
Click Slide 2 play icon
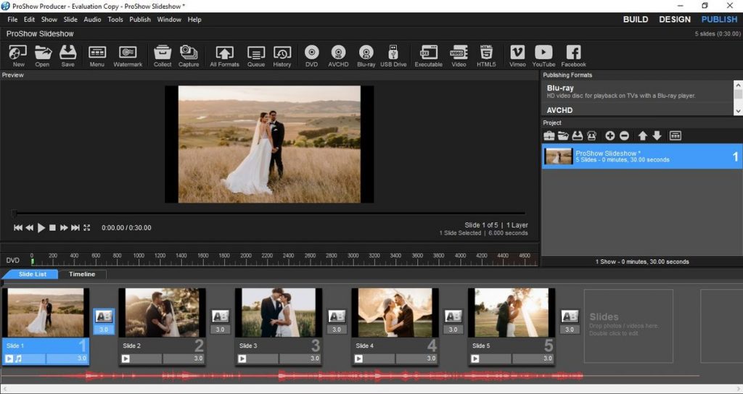coord(126,359)
